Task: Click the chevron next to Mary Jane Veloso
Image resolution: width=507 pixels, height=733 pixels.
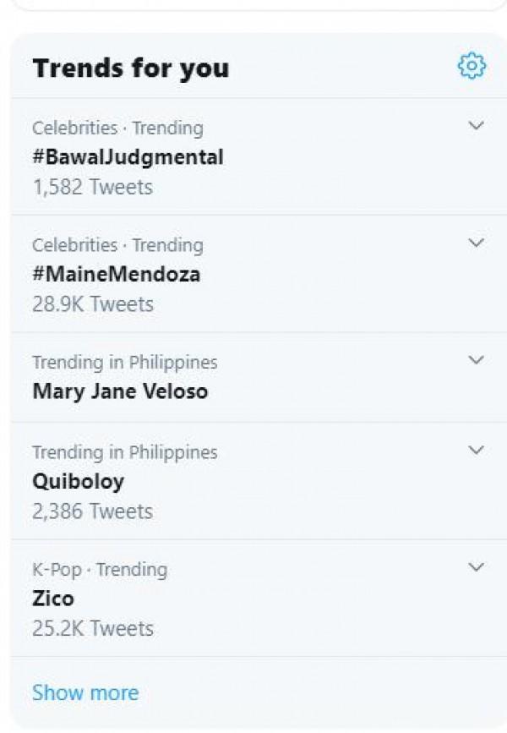Action: (477, 360)
